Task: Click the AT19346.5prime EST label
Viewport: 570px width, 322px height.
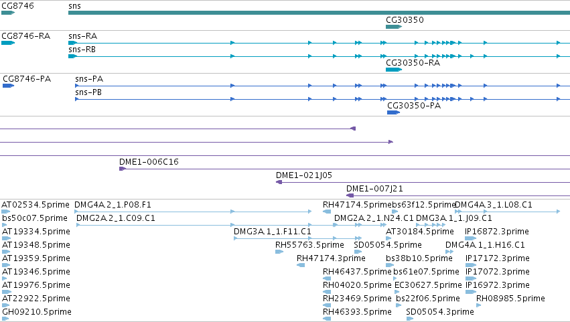Action: pos(36,272)
